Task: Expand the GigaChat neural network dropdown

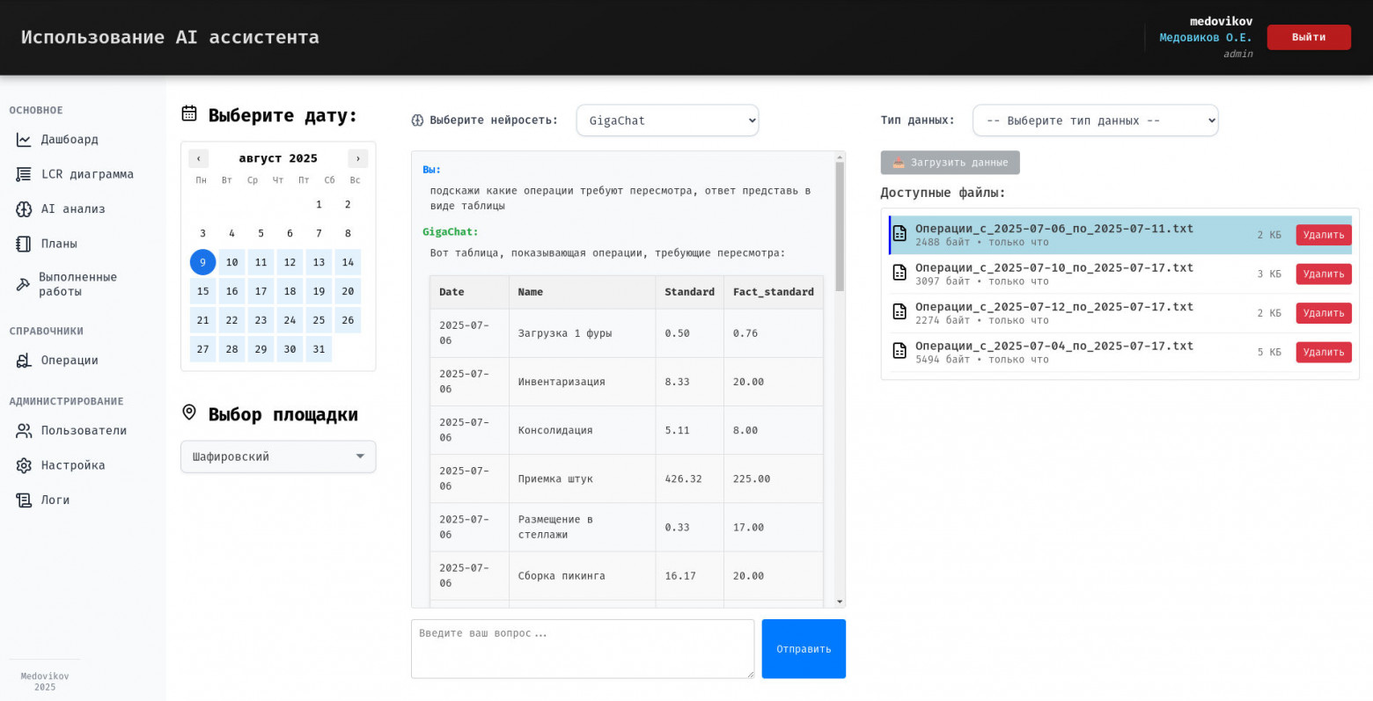Action: click(667, 120)
